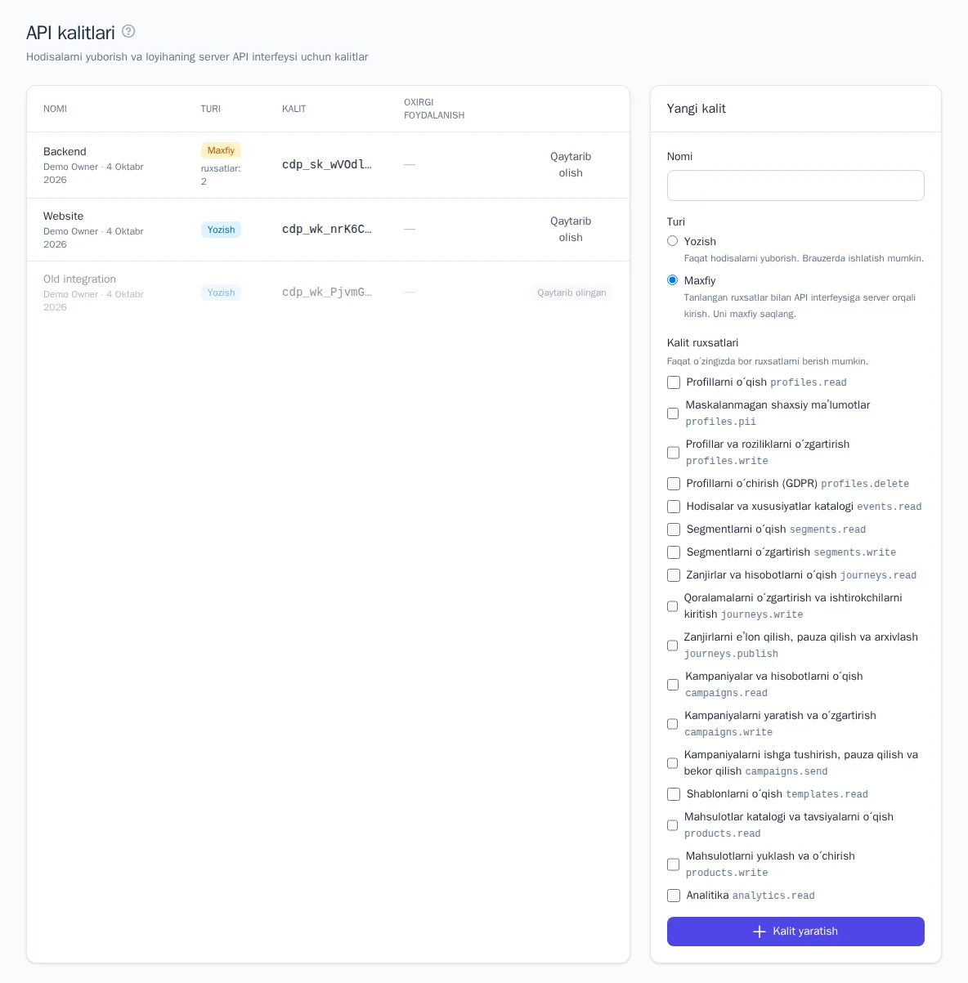This screenshot has width=968, height=983.
Task: Enable the analytics.read permission checkbox
Action: tap(674, 896)
